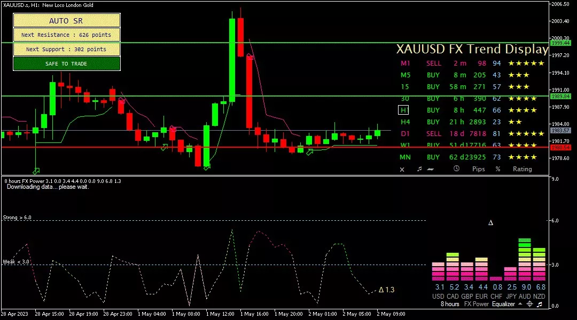The image size is (577, 320).
Task: Click the pink sell marker at the spike
Action: pyautogui.click(x=250, y=57)
